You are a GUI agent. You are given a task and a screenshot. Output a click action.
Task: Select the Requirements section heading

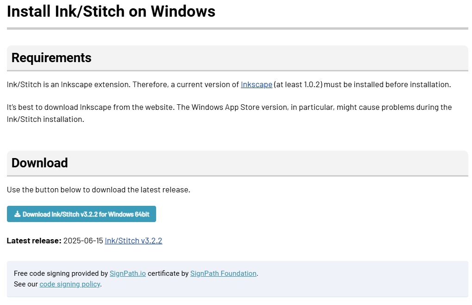(51, 58)
